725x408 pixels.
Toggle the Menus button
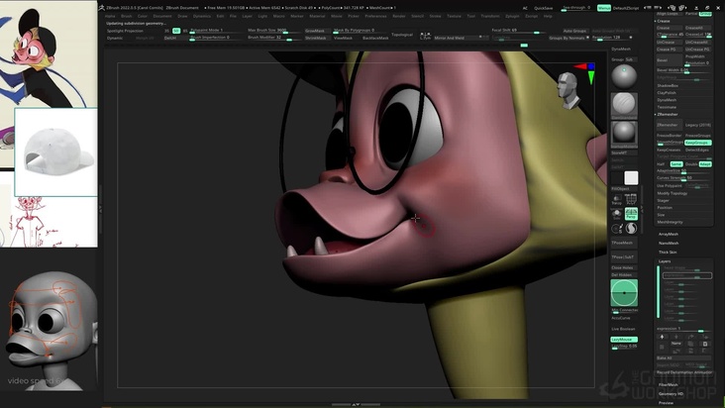(x=604, y=8)
